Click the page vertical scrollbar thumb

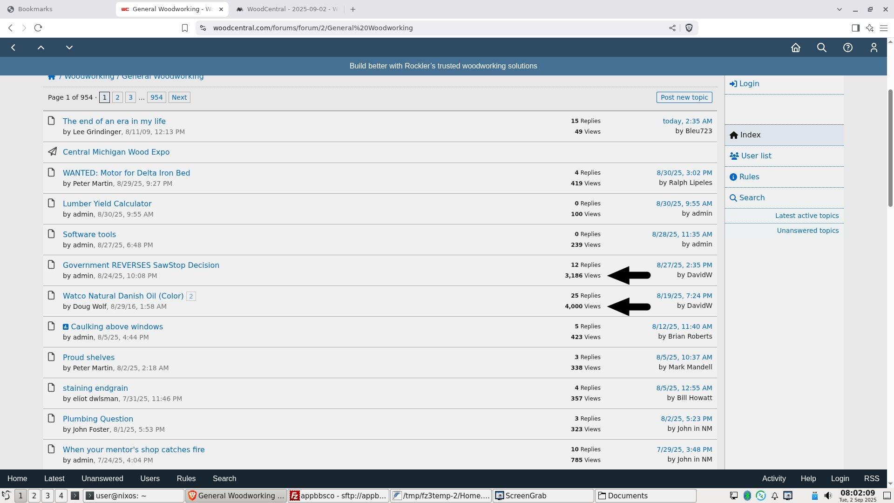pyautogui.click(x=890, y=148)
